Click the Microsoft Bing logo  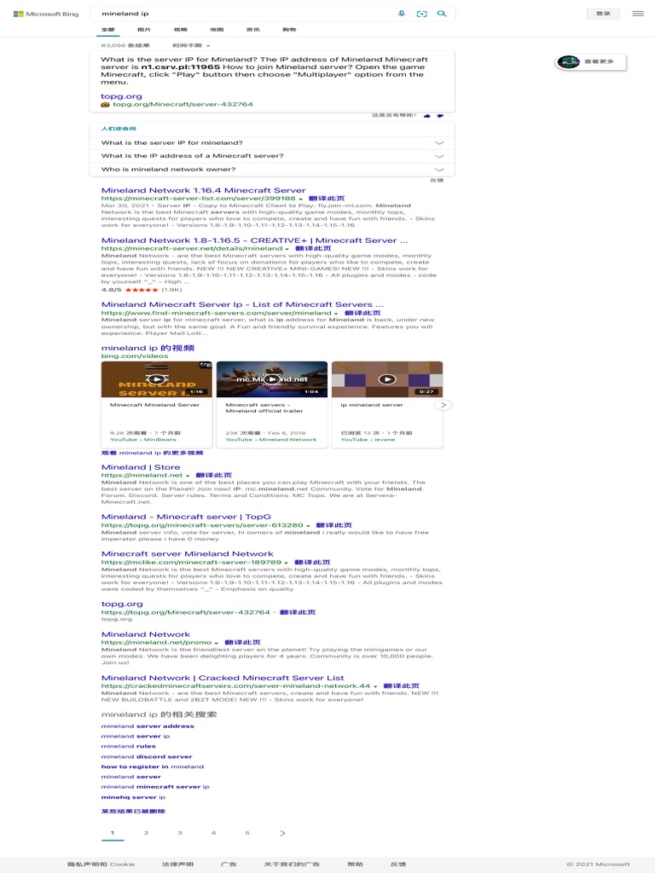46,14
